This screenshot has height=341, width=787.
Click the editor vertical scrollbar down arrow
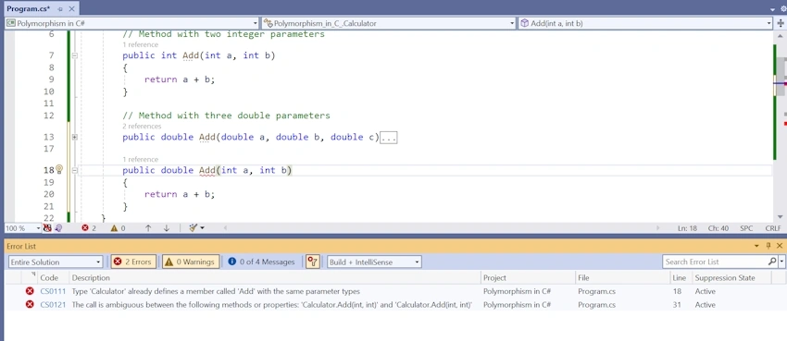coord(780,216)
